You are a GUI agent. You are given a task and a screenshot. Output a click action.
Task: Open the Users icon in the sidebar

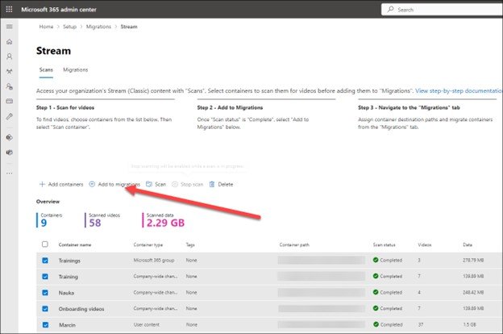[10, 56]
